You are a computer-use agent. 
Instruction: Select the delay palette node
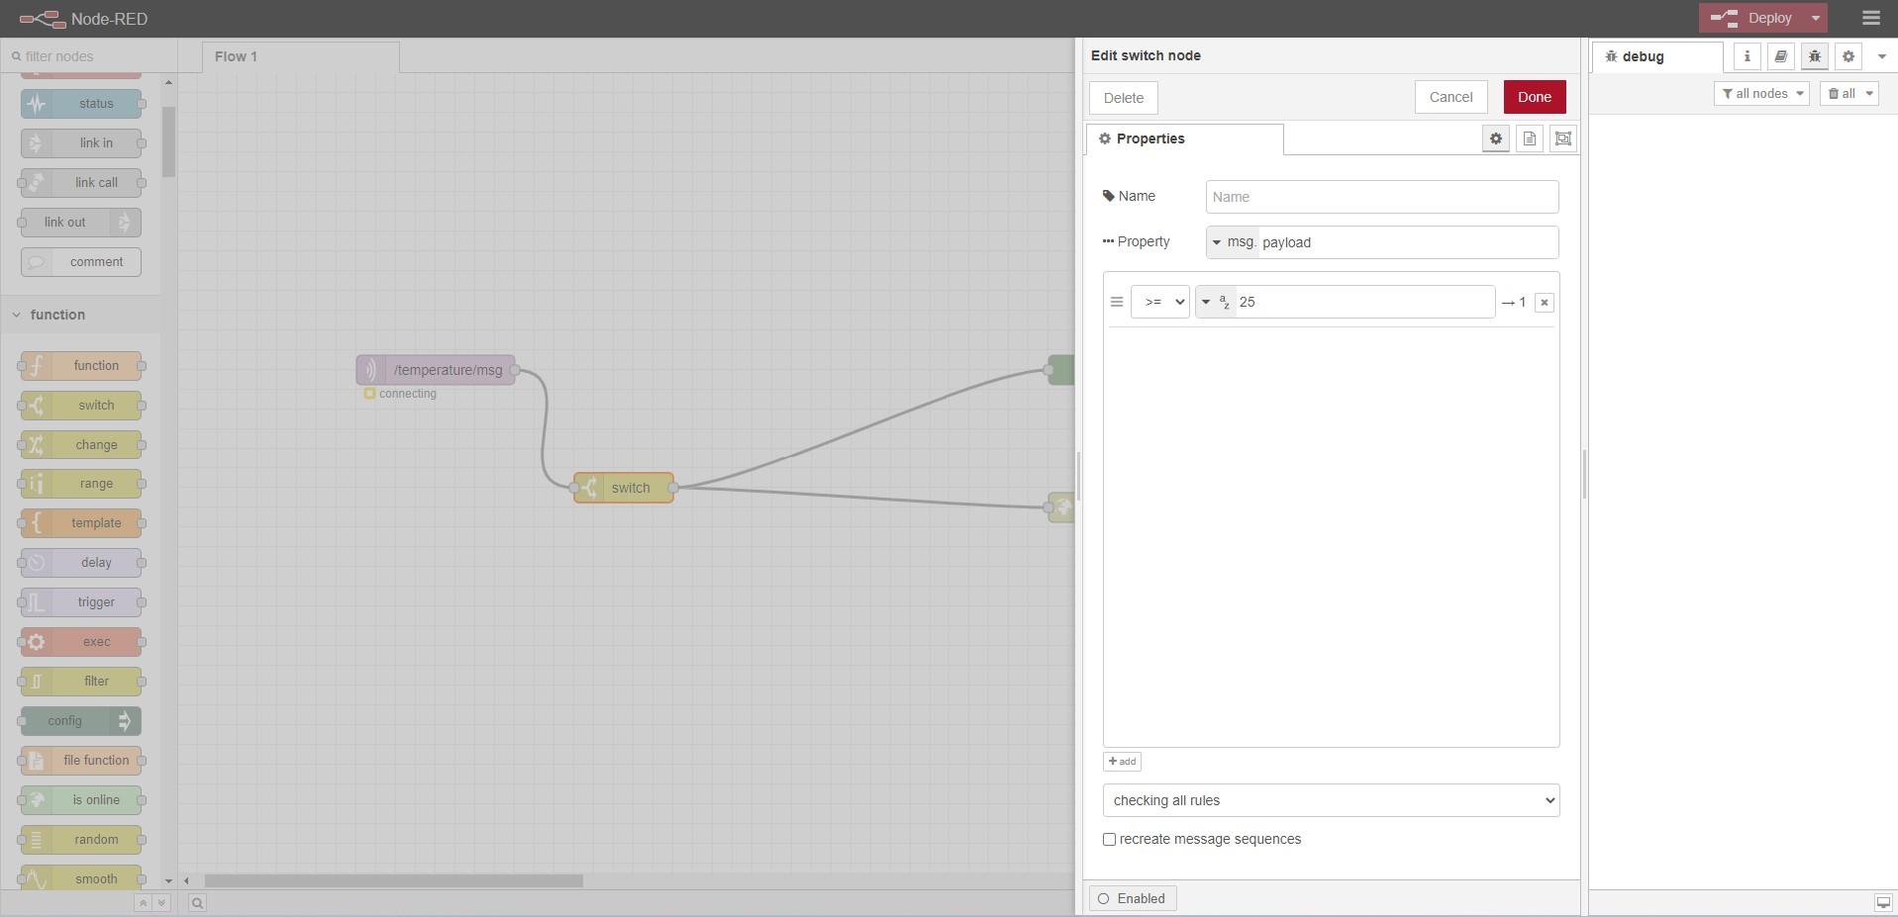click(x=81, y=563)
